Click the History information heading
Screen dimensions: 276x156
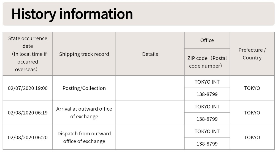tap(72, 14)
